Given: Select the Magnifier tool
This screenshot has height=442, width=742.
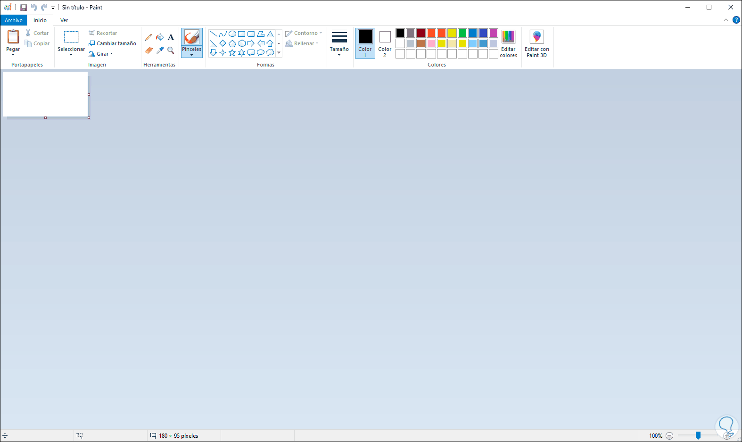Looking at the screenshot, I should pyautogui.click(x=171, y=50).
